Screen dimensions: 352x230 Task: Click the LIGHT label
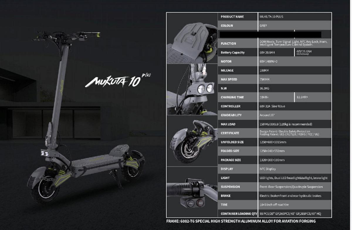coord(225,178)
